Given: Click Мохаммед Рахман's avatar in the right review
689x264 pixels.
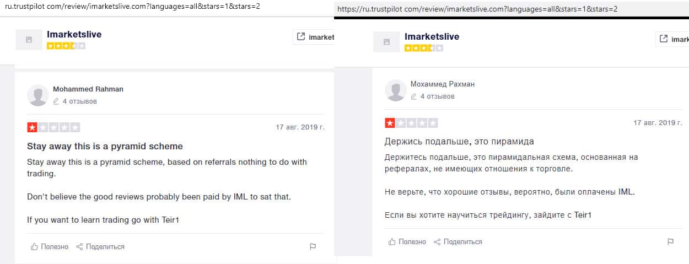Looking at the screenshot, I should tap(395, 90).
